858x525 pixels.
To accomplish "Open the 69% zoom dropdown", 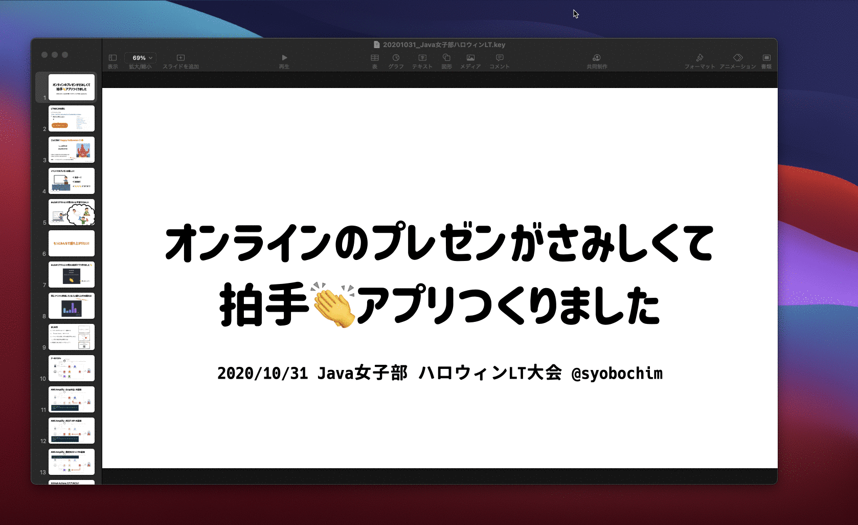I will 140,58.
